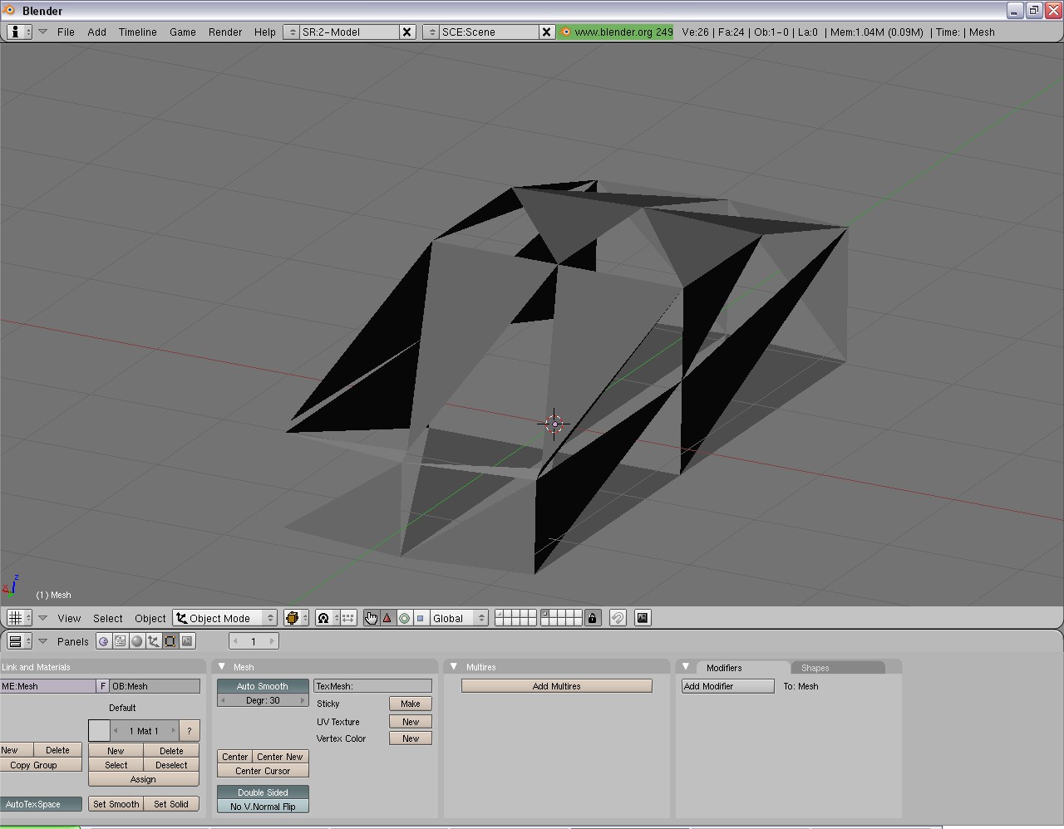The height and width of the screenshot is (829, 1064).
Task: Click the second layer button grid
Action: 561,618
